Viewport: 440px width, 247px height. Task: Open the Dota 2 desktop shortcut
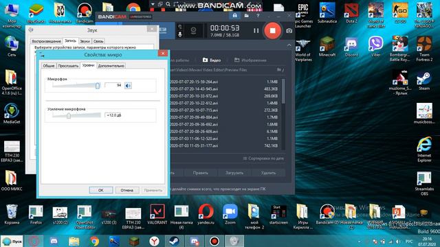pyautogui.click(x=351, y=14)
